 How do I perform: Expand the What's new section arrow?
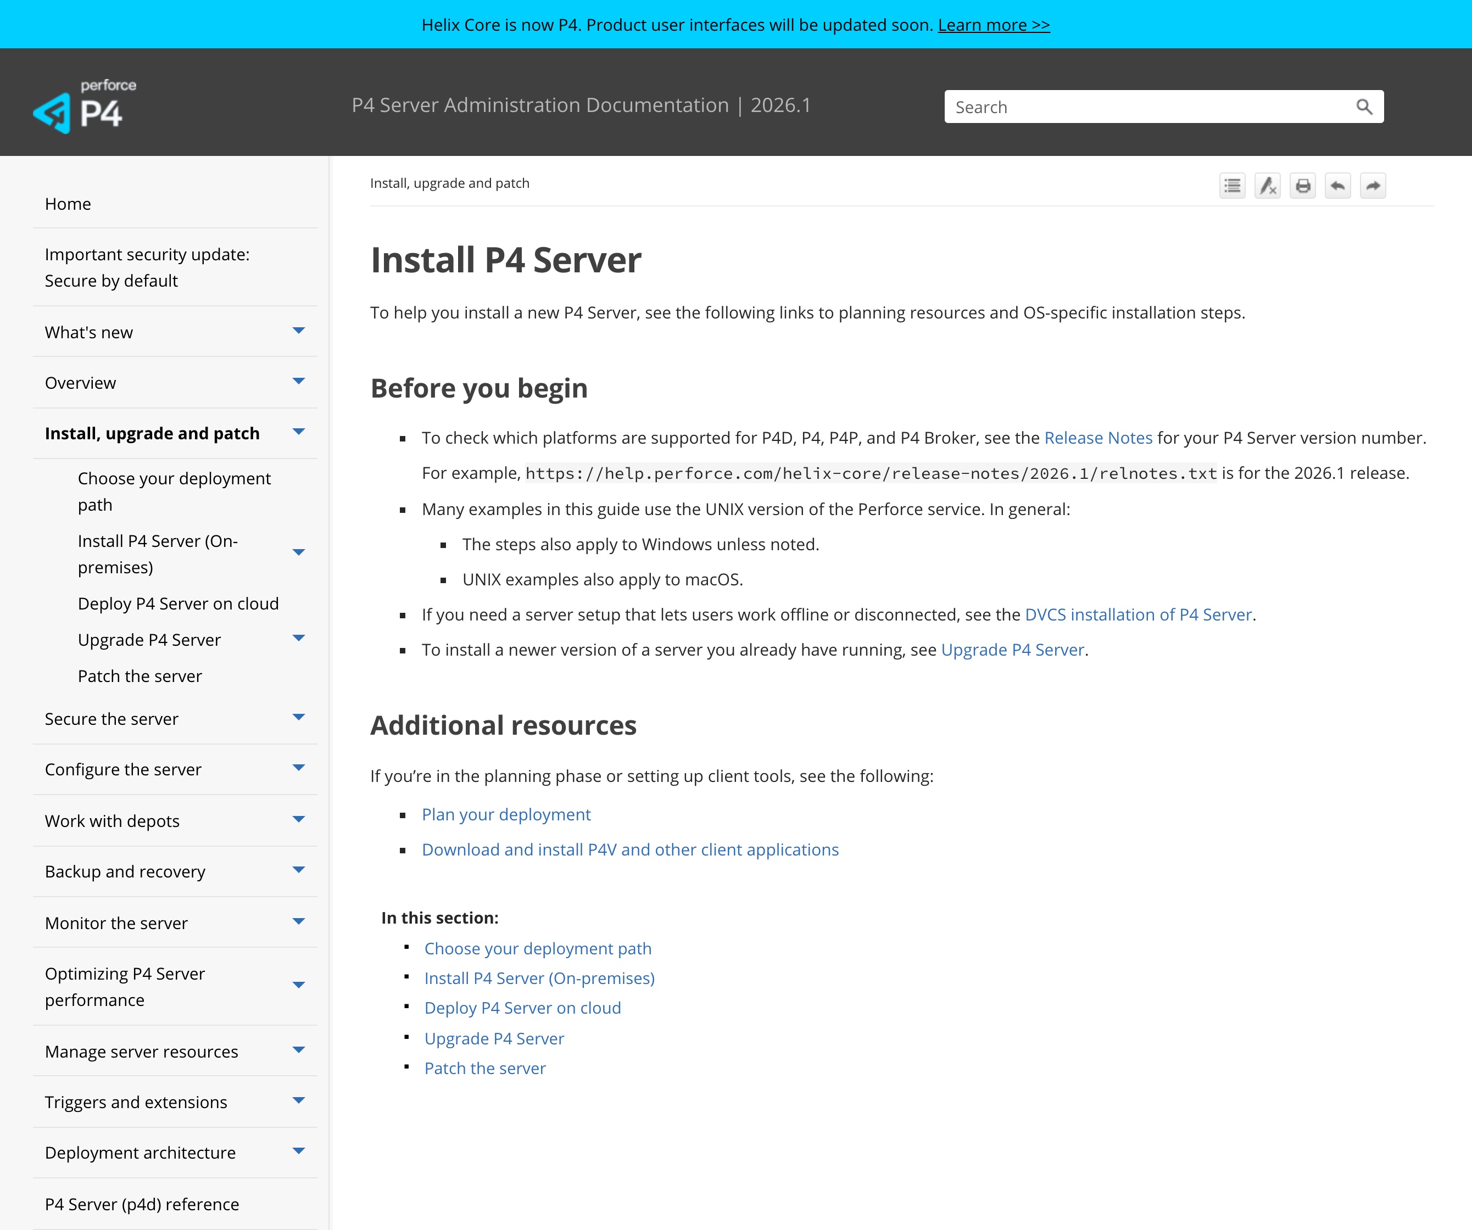point(299,331)
